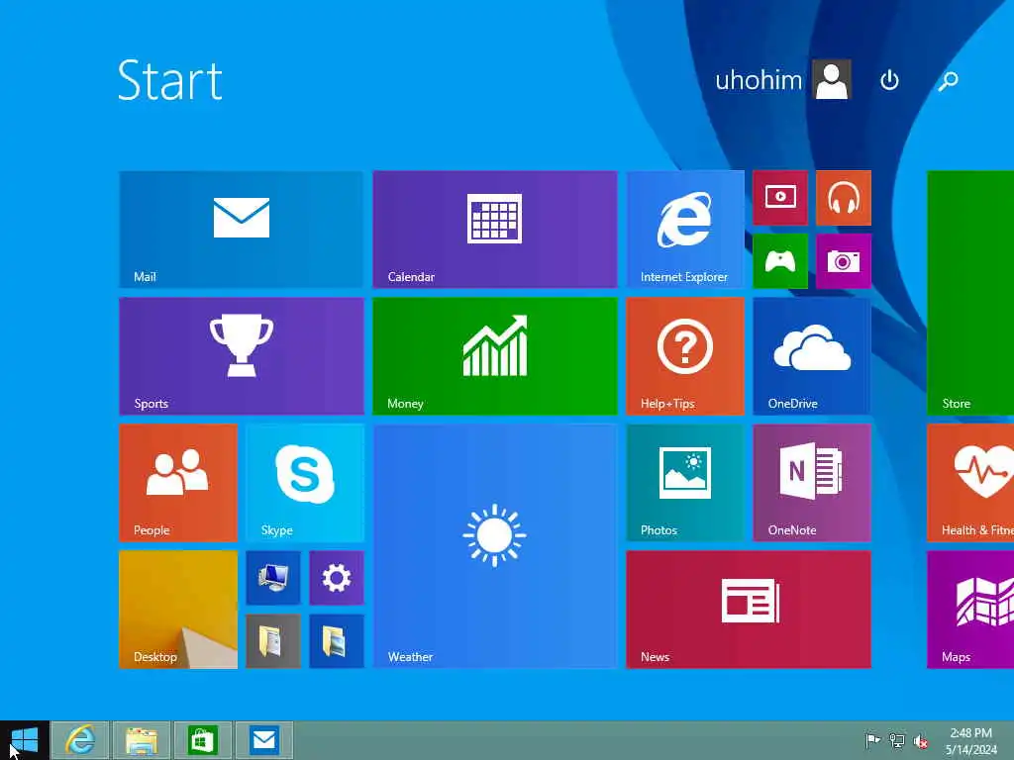This screenshot has height=760, width=1014.
Task: Open the Video tile
Action: 780,198
